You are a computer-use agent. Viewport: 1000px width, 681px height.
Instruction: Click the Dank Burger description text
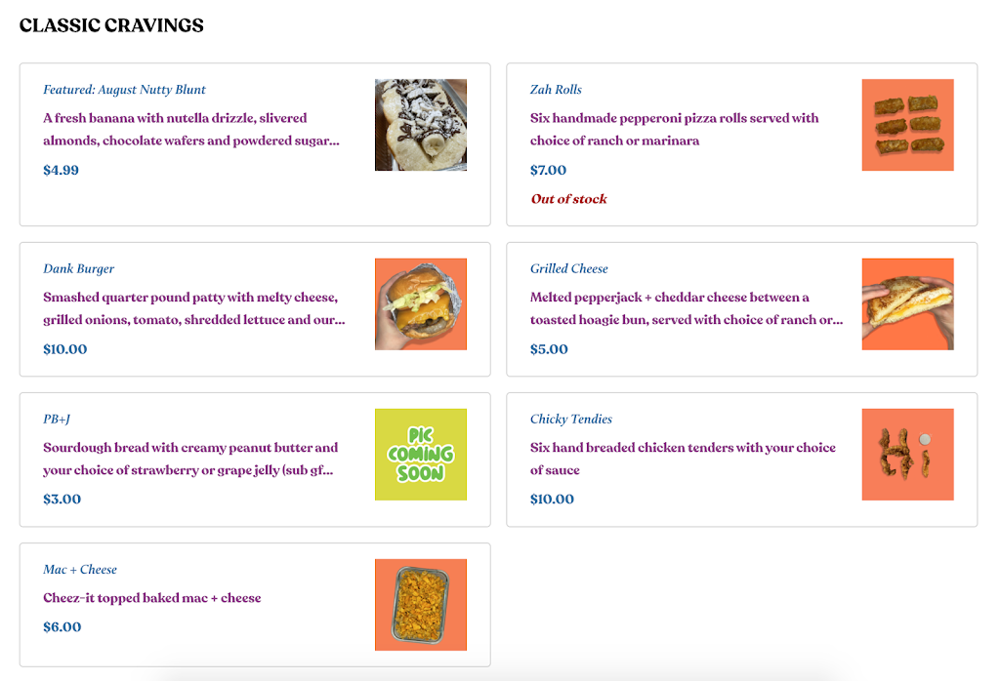(193, 308)
